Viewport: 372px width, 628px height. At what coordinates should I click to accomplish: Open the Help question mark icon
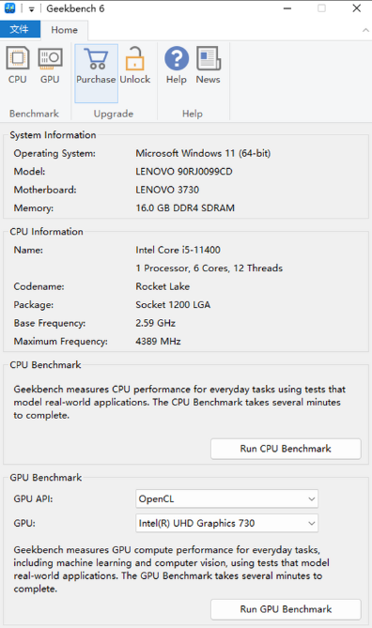click(x=177, y=66)
